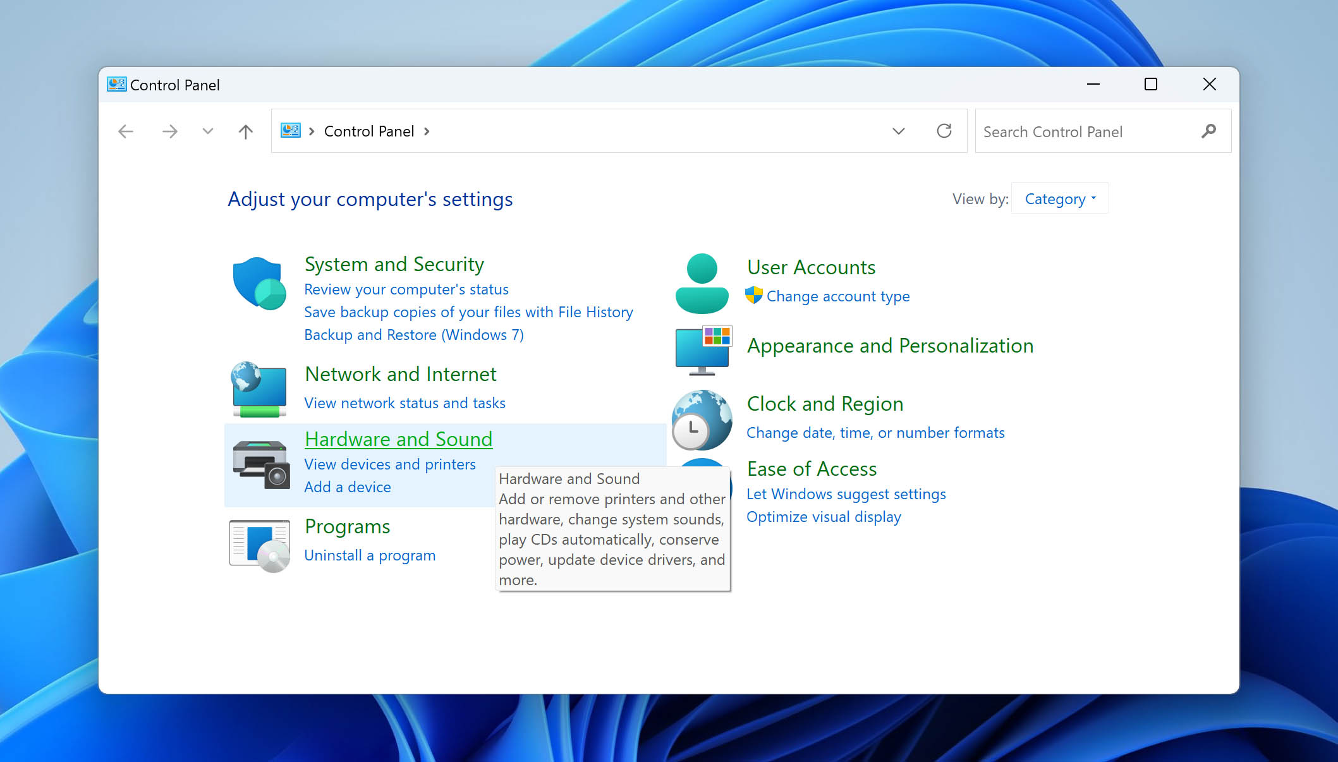Open the Network and Internet globe icon
The image size is (1338, 762).
pos(259,389)
